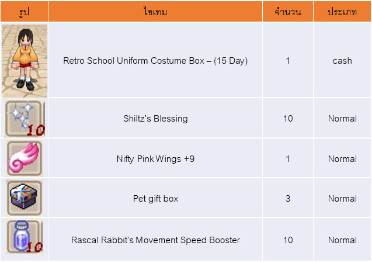The image size is (372, 263).
Task: Click the Rascal Rabbit's booster bottle icon
Action: (x=24, y=239)
